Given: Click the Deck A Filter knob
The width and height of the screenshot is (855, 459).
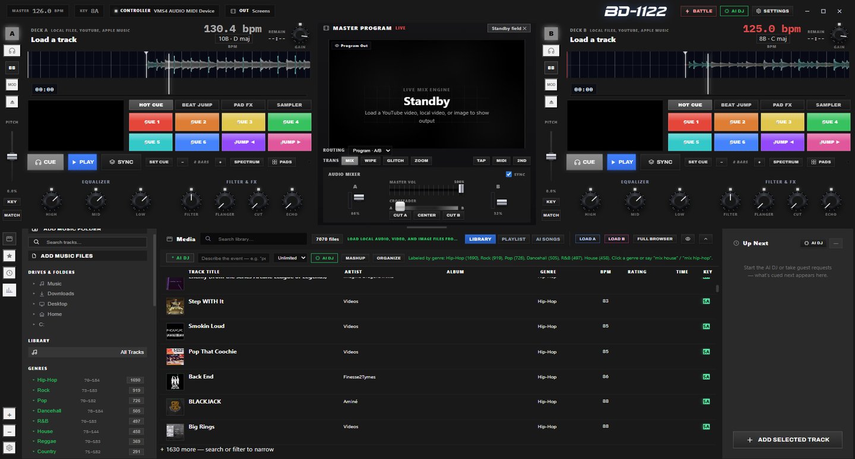Looking at the screenshot, I should [x=191, y=200].
